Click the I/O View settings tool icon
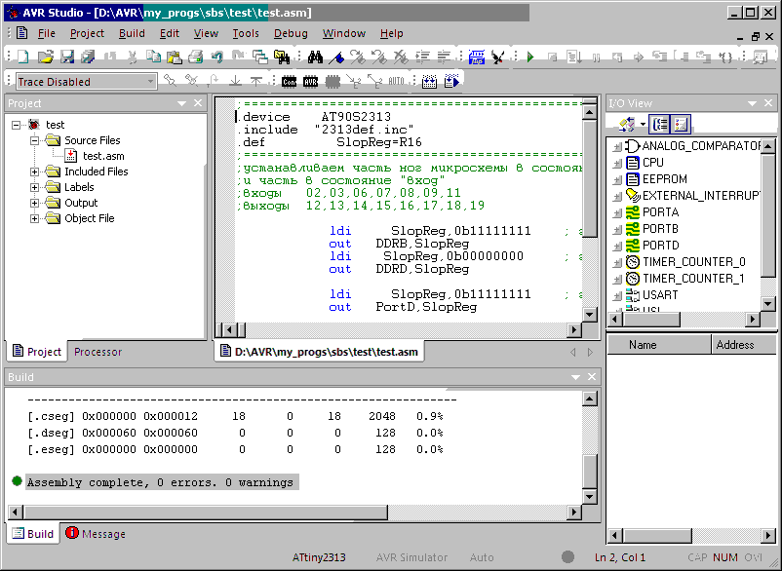782x571 pixels. (626, 124)
